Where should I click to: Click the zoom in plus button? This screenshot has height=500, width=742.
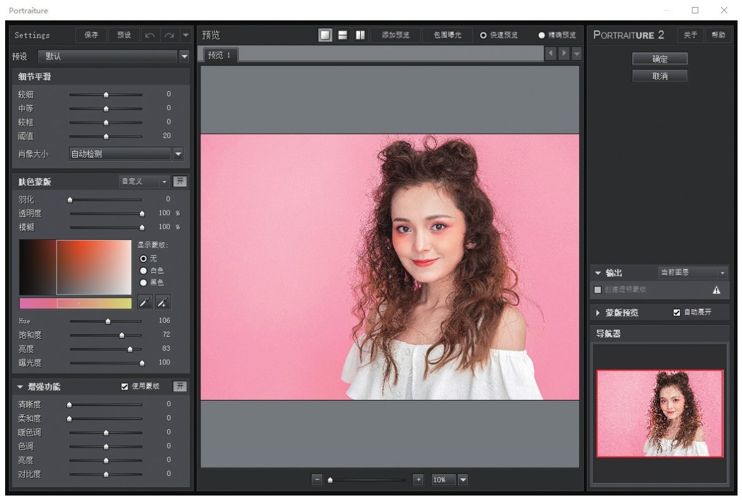coord(418,480)
